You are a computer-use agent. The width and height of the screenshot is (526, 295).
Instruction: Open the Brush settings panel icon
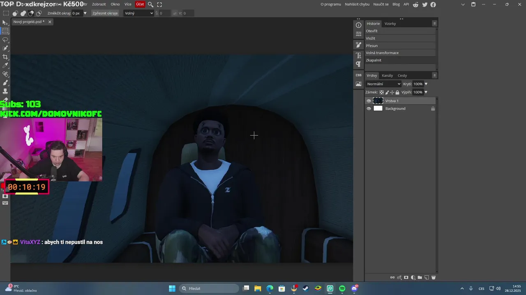[x=358, y=45]
